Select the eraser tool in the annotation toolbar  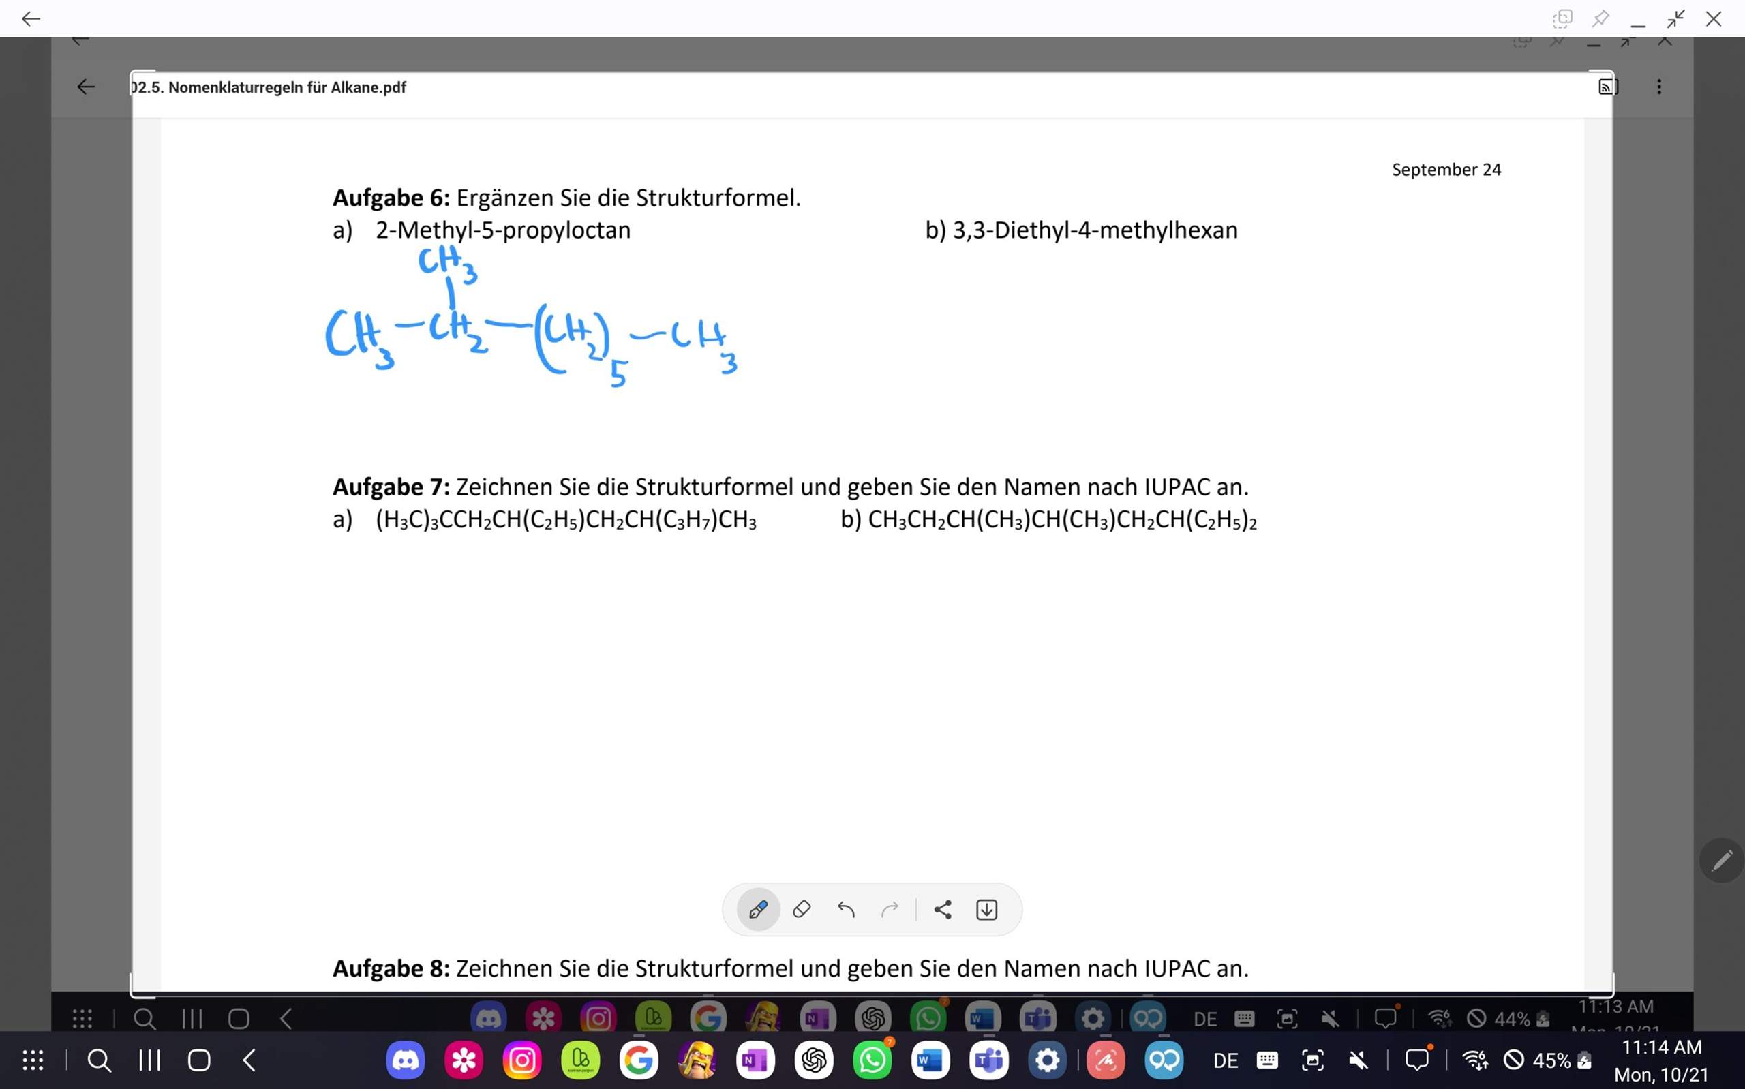pos(802,910)
